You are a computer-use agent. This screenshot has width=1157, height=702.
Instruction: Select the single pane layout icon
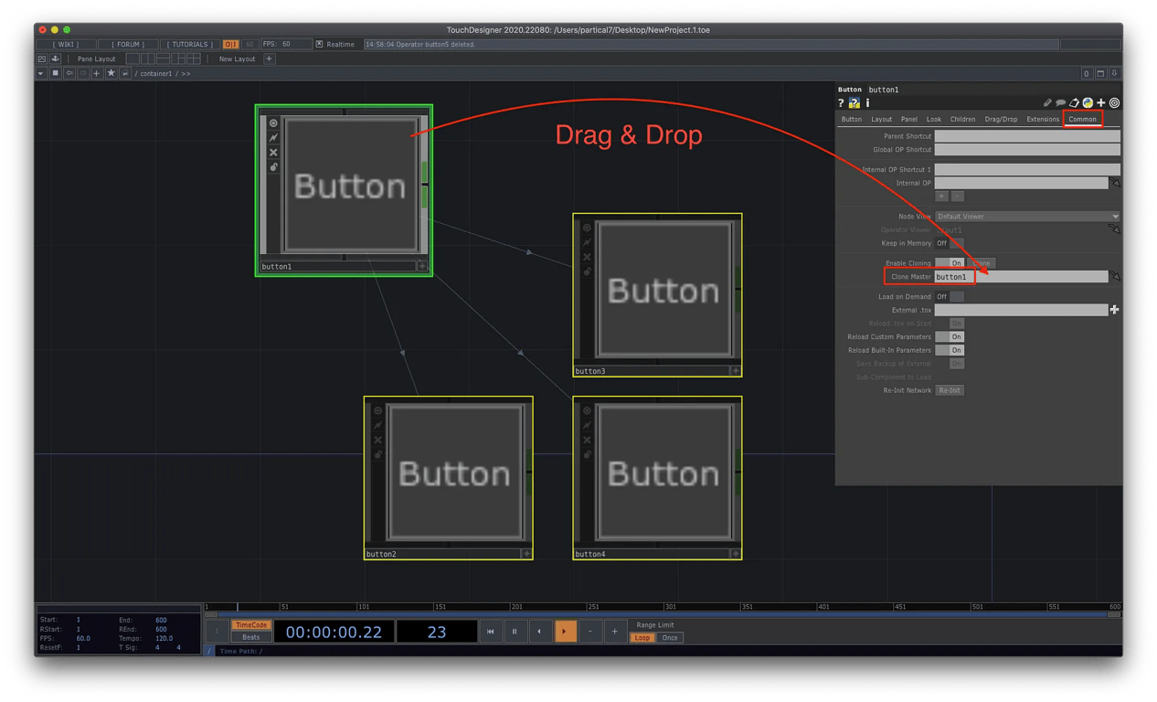[x=133, y=59]
